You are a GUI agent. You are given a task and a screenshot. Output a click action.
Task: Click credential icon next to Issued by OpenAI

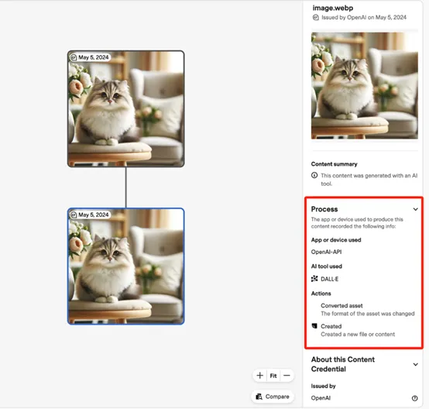click(315, 18)
